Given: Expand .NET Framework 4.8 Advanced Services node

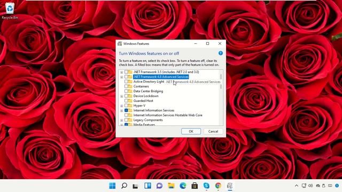Looking at the screenshot, I should coord(121,77).
